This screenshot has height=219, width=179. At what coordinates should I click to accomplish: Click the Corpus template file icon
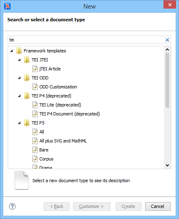35,159
